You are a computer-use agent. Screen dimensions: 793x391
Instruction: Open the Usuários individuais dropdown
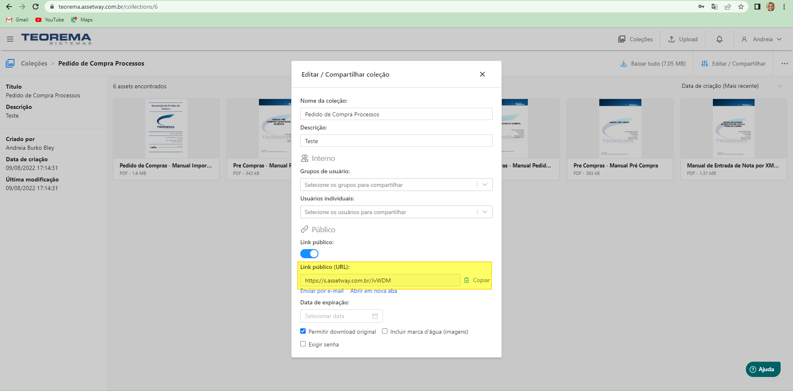(396, 212)
